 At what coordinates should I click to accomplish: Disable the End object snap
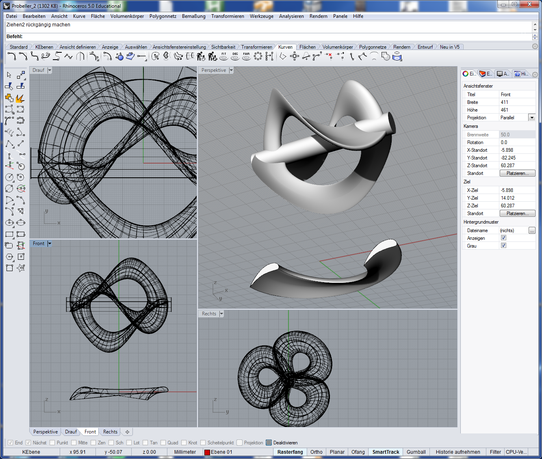[11, 442]
